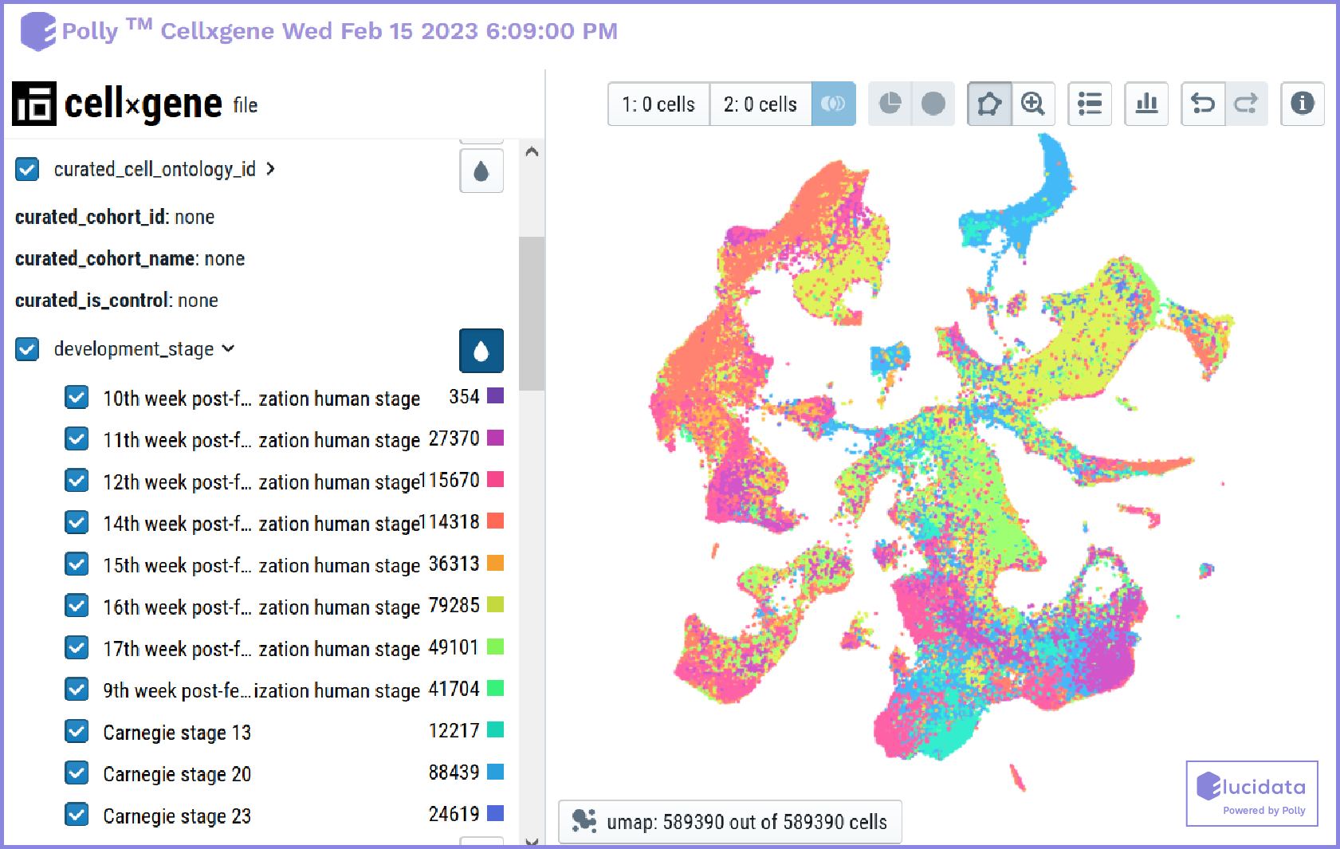Switch to the pan and zoom tool

[x=1033, y=104]
